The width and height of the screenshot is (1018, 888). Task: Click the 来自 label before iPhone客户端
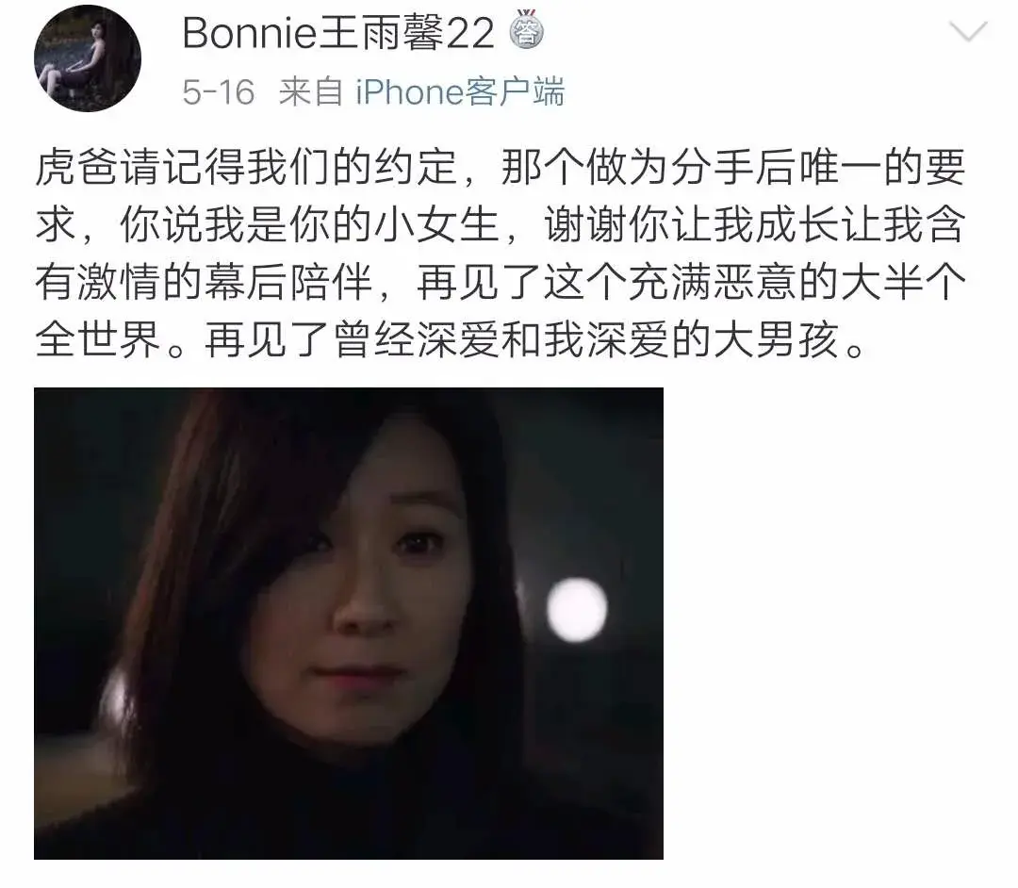click(x=311, y=91)
